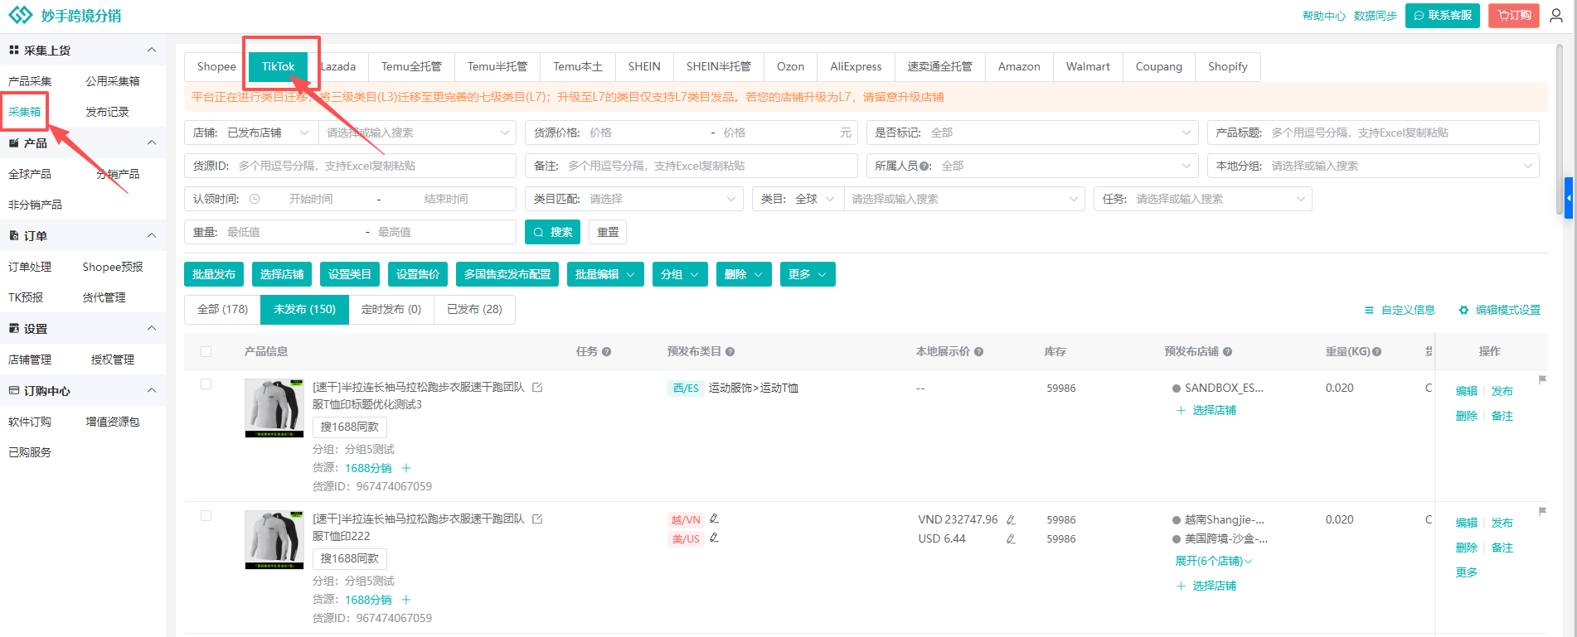The width and height of the screenshot is (1577, 637).
Task: Click the flag icon on first product row
Action: (1542, 380)
